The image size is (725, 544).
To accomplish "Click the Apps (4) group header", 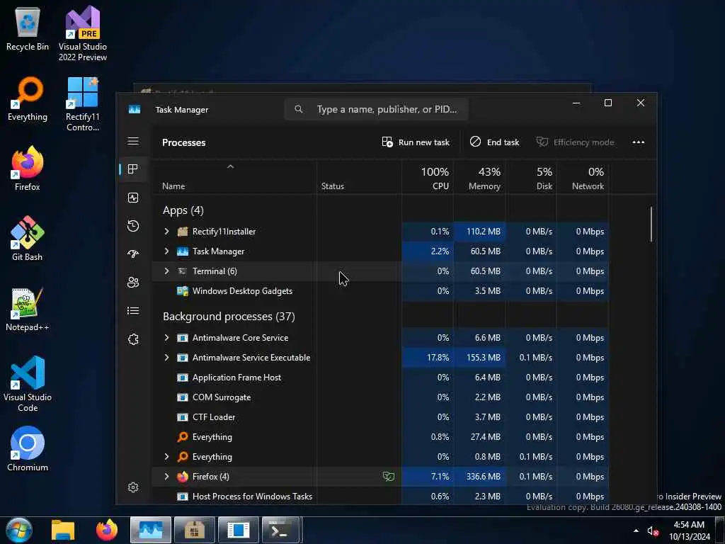I will pos(183,210).
